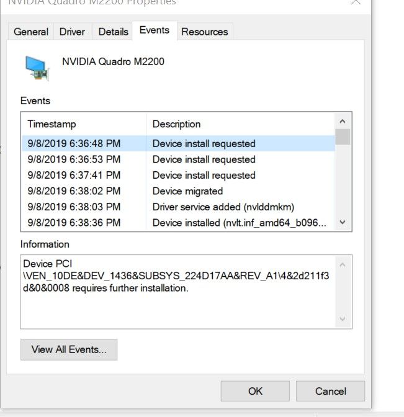This screenshot has height=417, width=404.
Task: Close the Properties dialog with the X button
Action: click(356, 2)
